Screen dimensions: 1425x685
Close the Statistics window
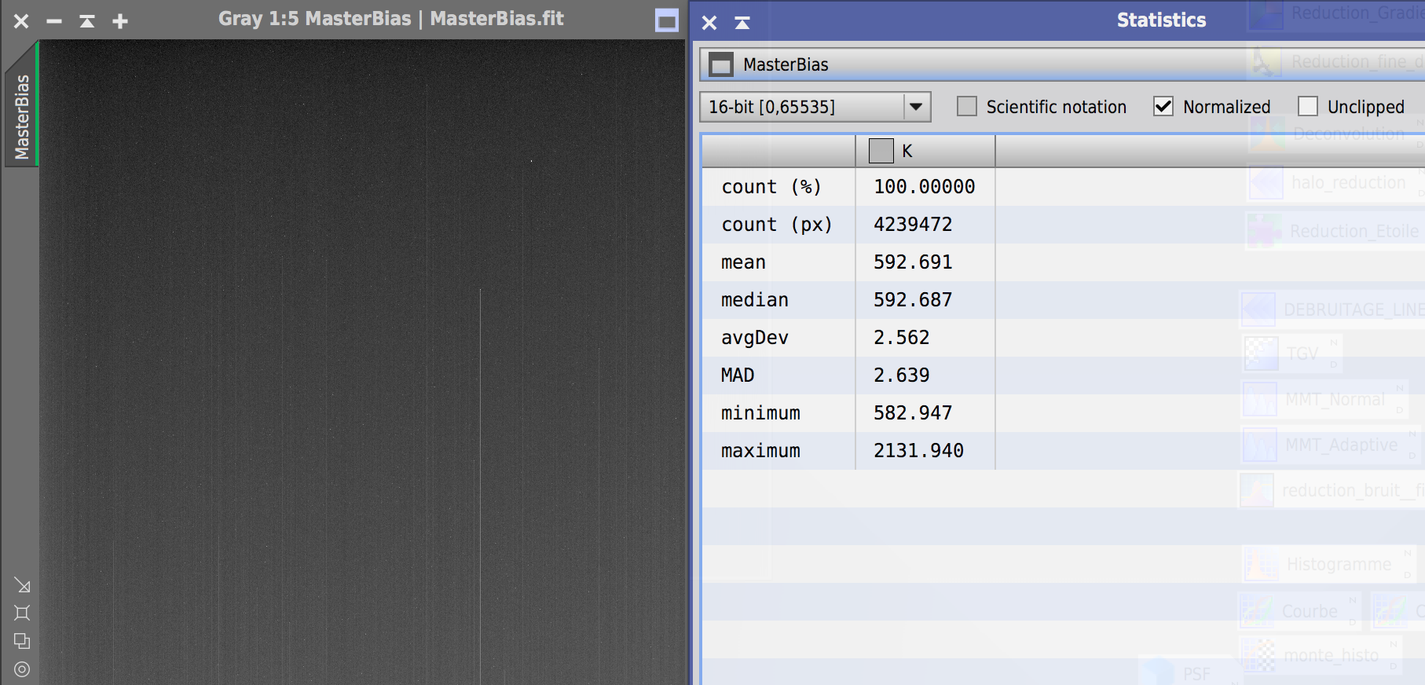coord(709,22)
